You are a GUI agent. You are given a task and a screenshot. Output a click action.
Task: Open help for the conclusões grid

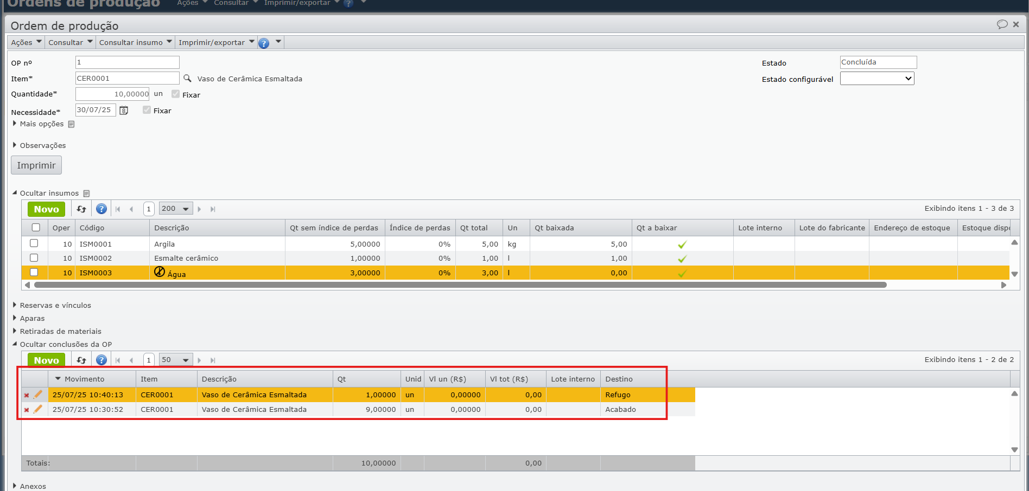click(x=101, y=360)
